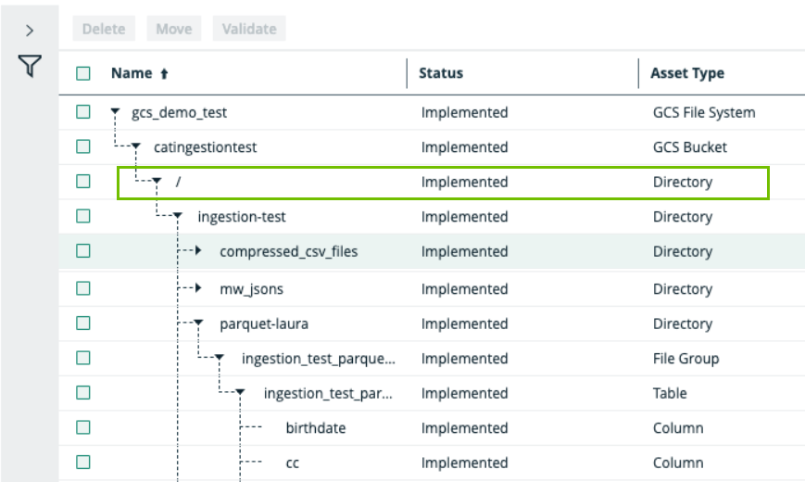Expand the compressed_csv_files directory

(198, 251)
